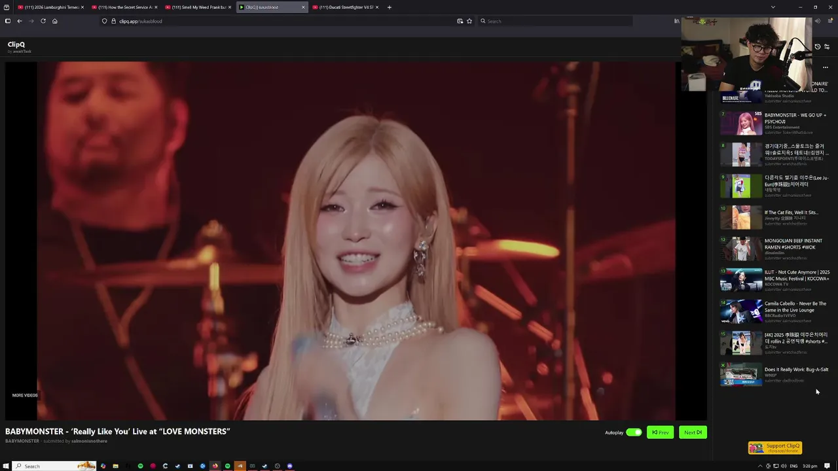Skip to next clip with Next button
Screen dimensions: 838x471
point(693,432)
